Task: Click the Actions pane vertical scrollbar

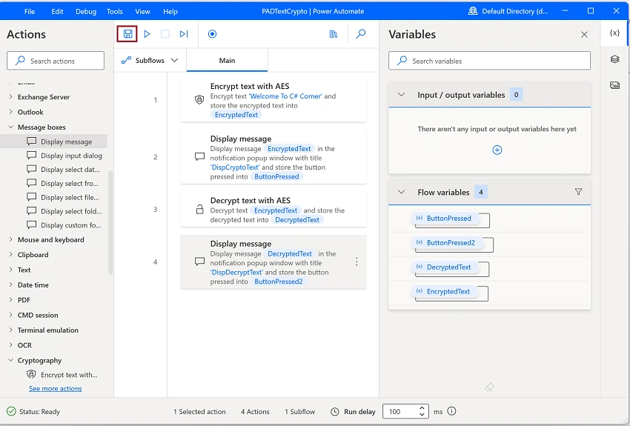Action: [110, 223]
